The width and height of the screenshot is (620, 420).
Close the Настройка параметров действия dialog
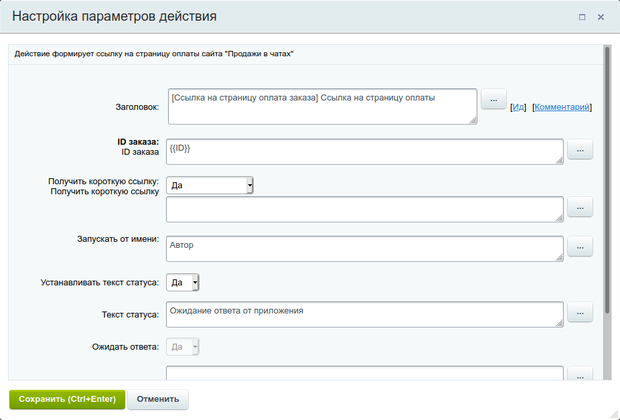(x=601, y=17)
